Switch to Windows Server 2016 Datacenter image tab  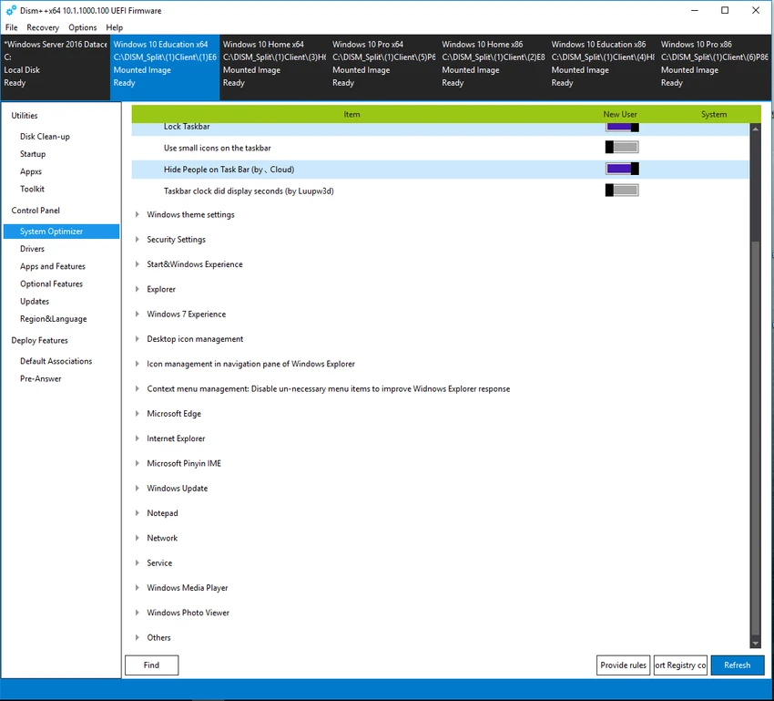(x=56, y=67)
